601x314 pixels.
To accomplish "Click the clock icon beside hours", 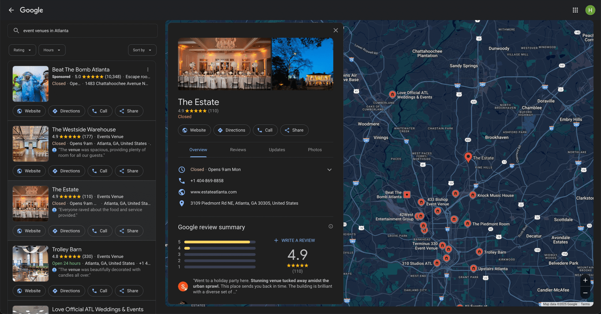I will point(182,169).
